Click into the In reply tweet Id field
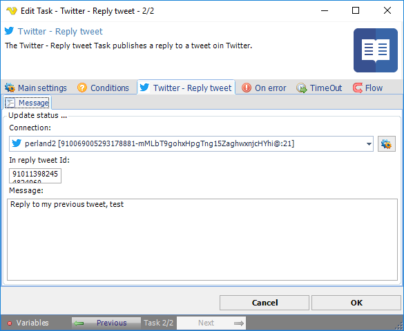This screenshot has height=331, width=404. pyautogui.click(x=35, y=176)
